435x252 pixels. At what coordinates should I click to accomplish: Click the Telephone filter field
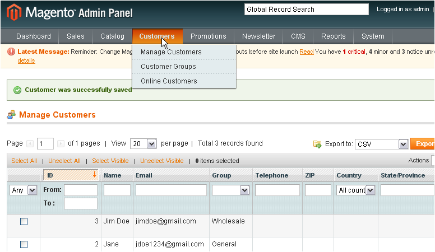277,190
